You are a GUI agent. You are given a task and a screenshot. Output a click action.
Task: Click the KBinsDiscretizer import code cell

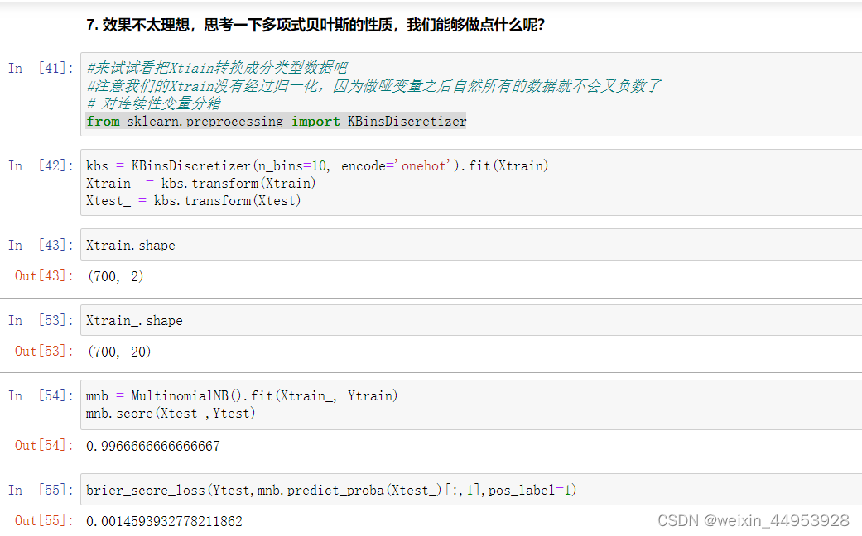click(471, 94)
